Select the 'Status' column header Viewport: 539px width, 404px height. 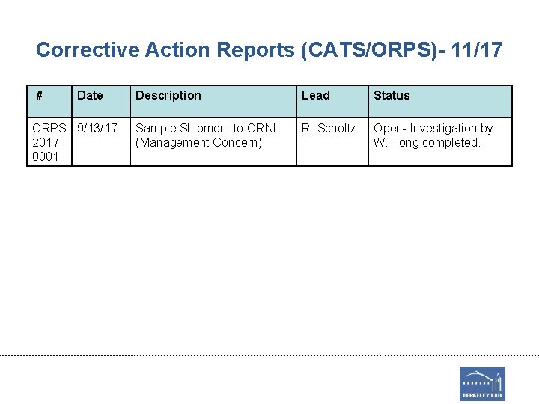pyautogui.click(x=440, y=101)
